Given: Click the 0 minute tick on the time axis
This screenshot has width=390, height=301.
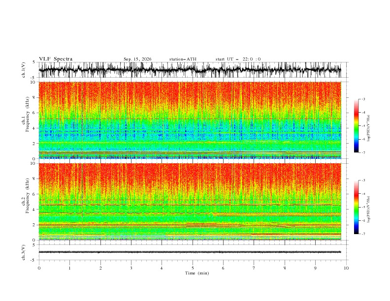Looking at the screenshot, I should pyautogui.click(x=39, y=268).
